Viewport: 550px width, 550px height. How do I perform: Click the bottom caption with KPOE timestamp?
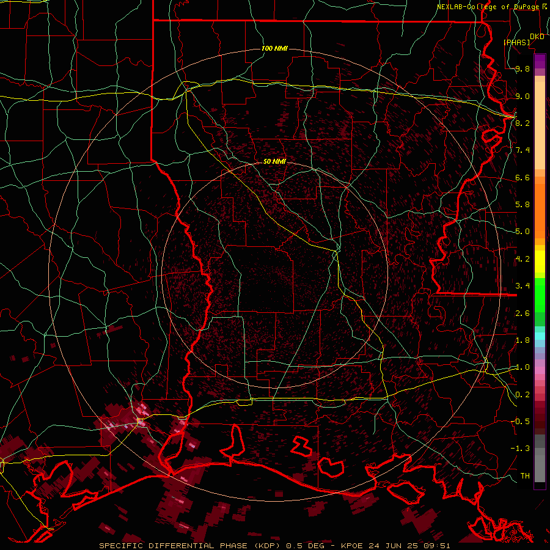pyautogui.click(x=274, y=546)
